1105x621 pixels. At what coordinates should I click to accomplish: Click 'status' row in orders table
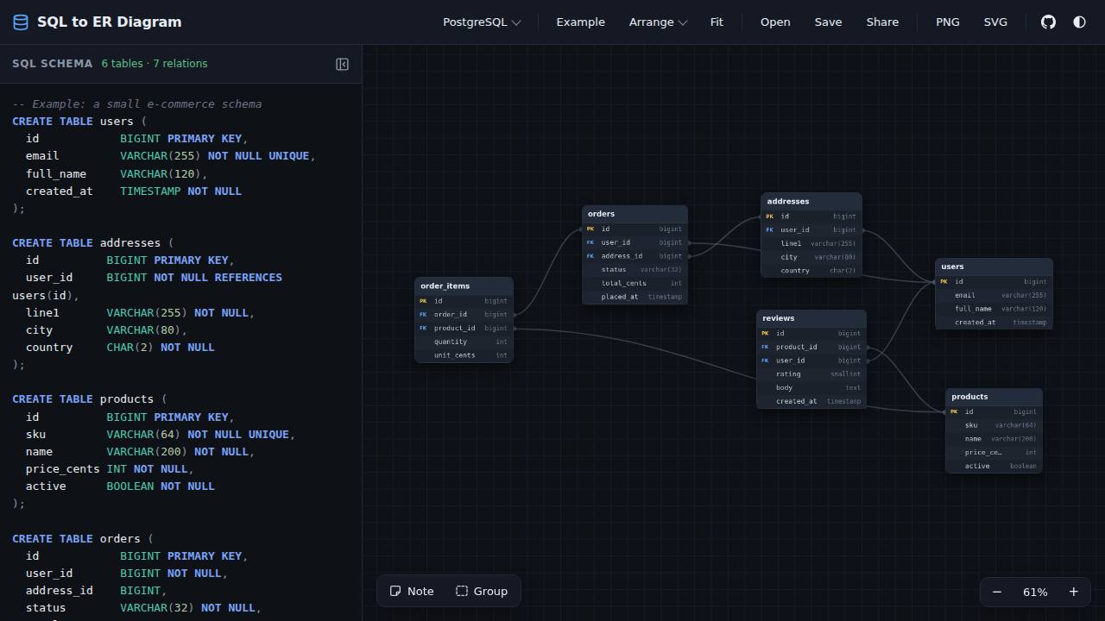coord(635,270)
